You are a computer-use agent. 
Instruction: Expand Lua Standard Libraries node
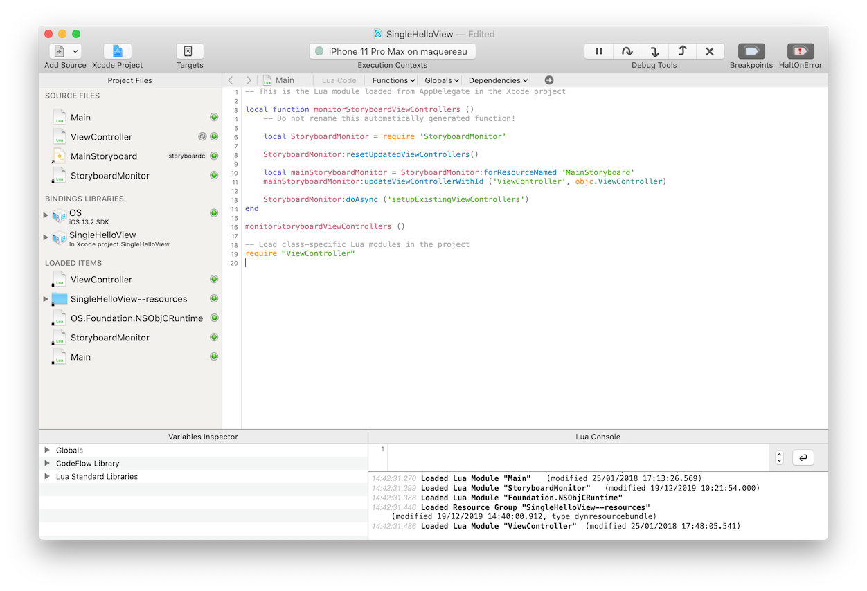pos(47,476)
